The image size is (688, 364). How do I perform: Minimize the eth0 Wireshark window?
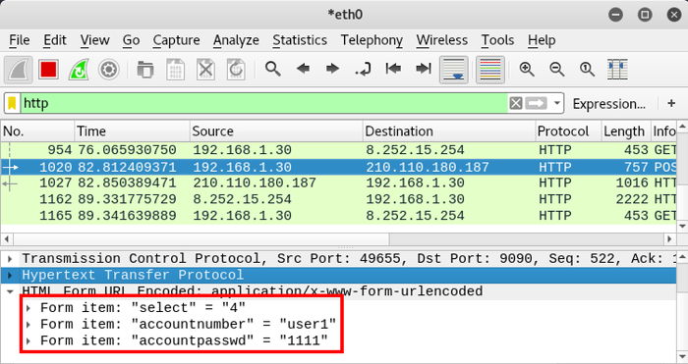616,15
